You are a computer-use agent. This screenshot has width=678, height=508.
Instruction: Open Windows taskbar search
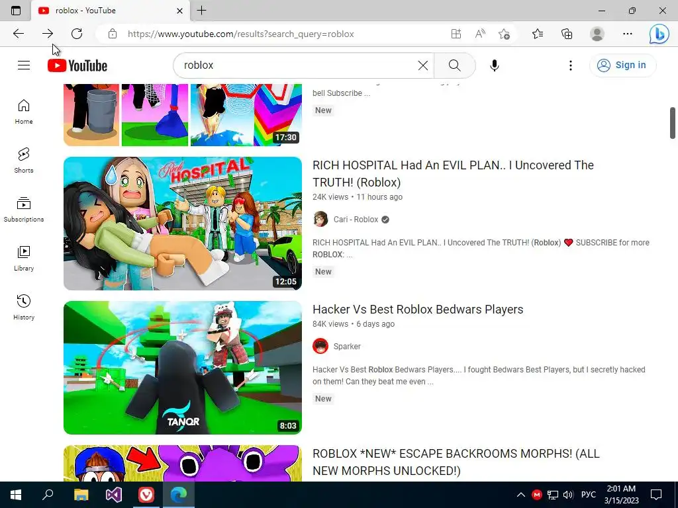pyautogui.click(x=48, y=495)
